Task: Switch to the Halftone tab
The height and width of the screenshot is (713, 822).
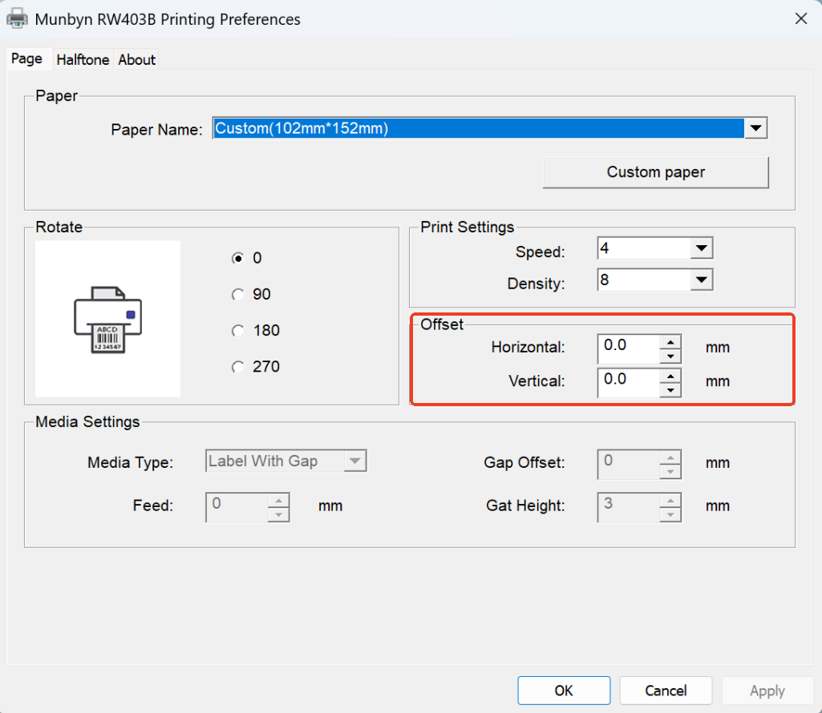Action: [83, 60]
